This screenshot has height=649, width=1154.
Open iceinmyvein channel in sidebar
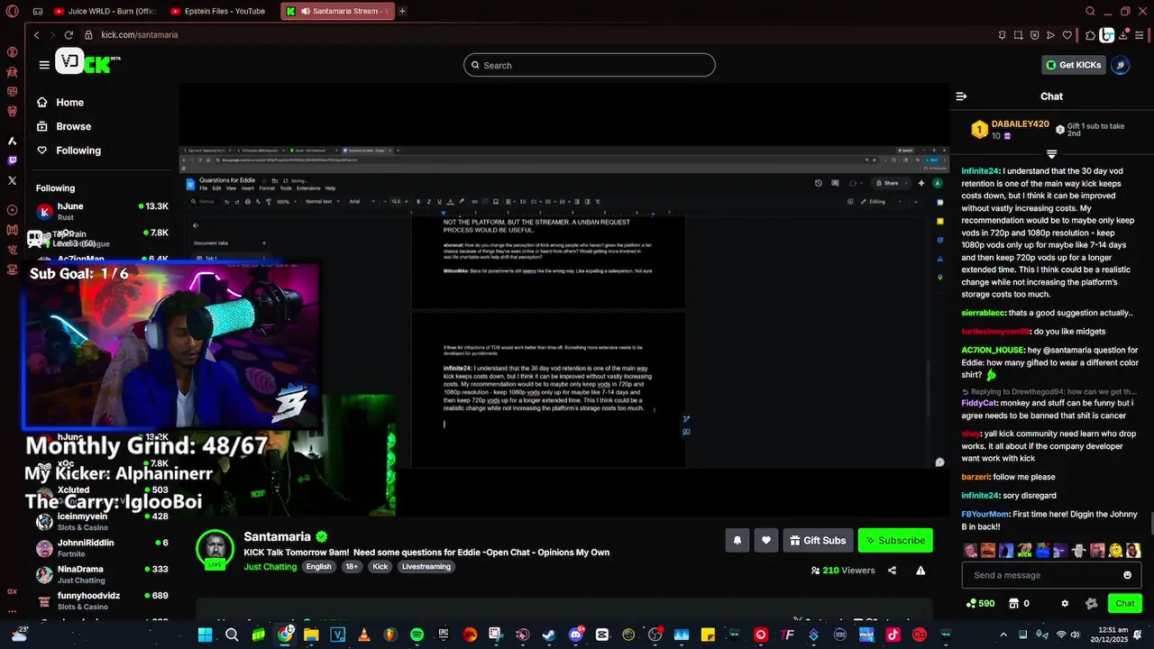[x=102, y=521]
